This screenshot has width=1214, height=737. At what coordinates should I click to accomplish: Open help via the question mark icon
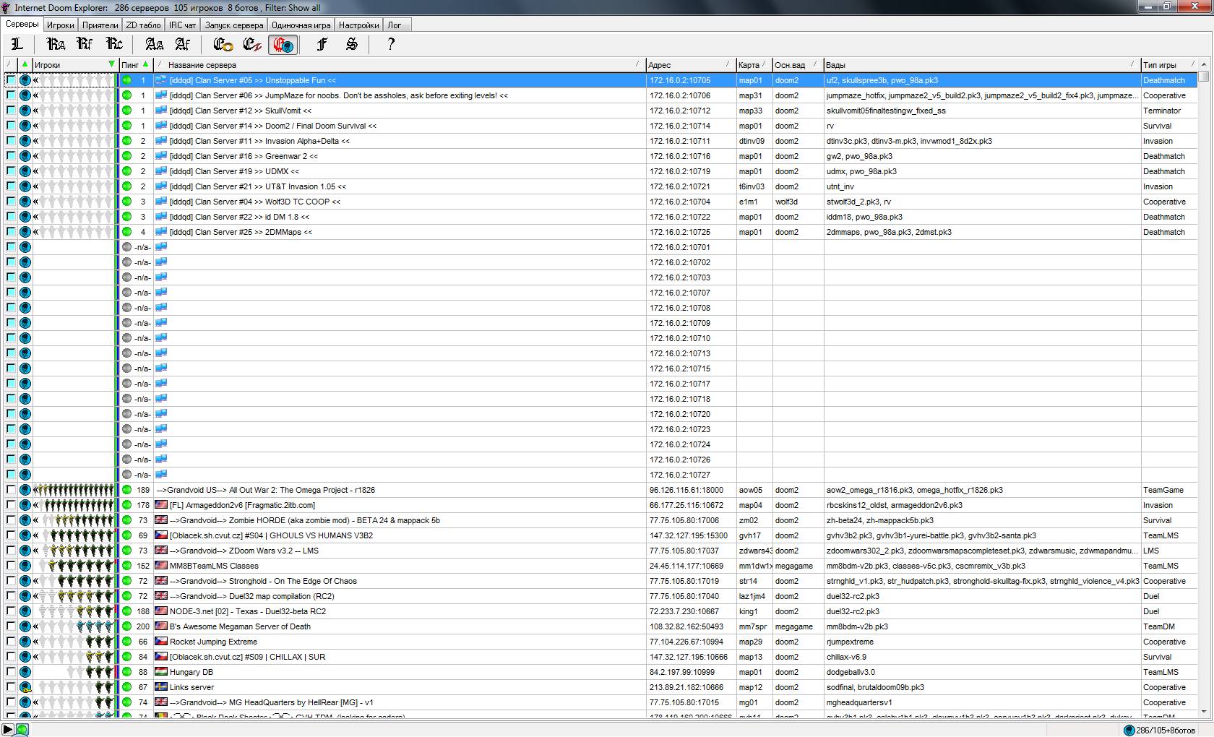[x=391, y=45]
